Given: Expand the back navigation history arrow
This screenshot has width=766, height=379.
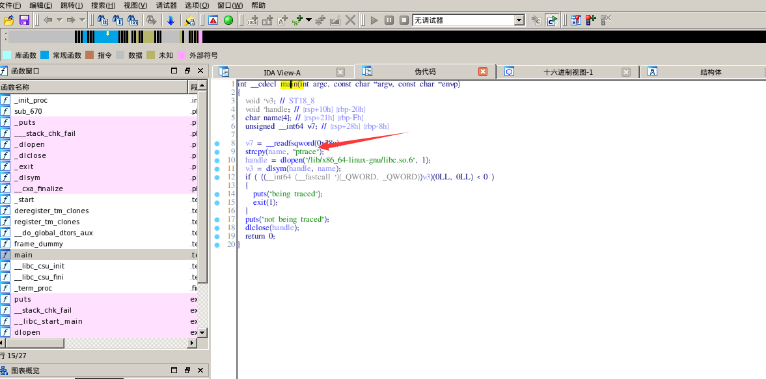Looking at the screenshot, I should tap(59, 20).
